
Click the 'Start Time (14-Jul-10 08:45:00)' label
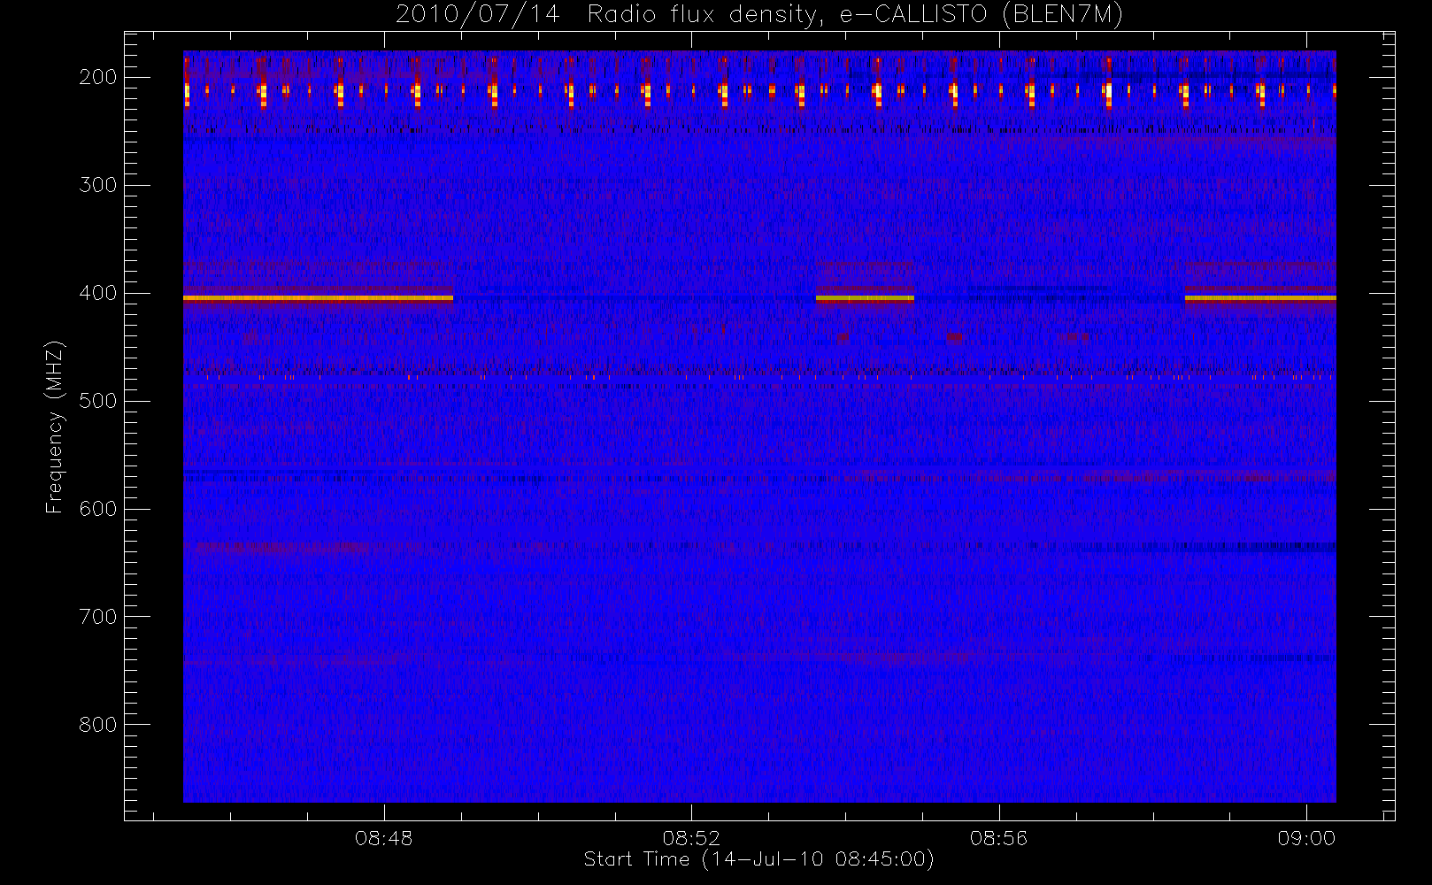[x=759, y=859]
